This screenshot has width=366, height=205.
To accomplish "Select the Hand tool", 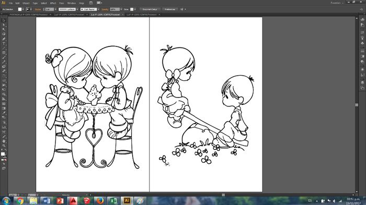I will point(4,141).
